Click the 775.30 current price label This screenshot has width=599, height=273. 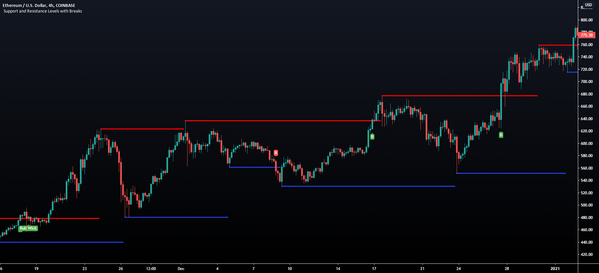(x=586, y=35)
